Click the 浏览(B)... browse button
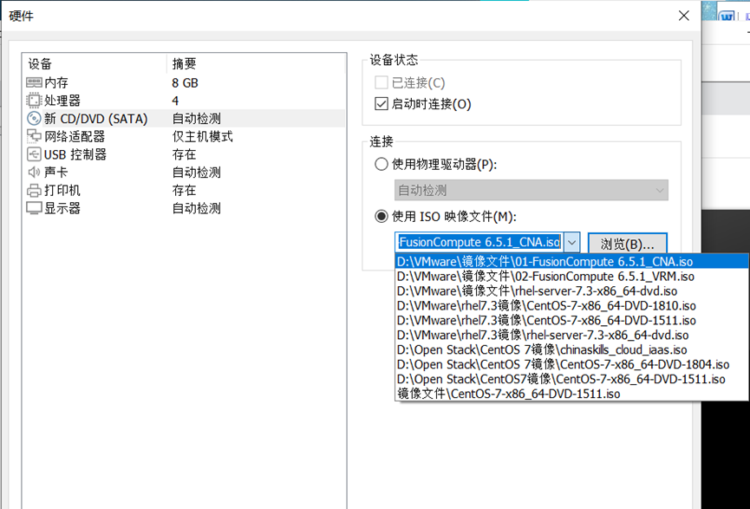Viewport: 750px width, 509px height. (x=627, y=244)
